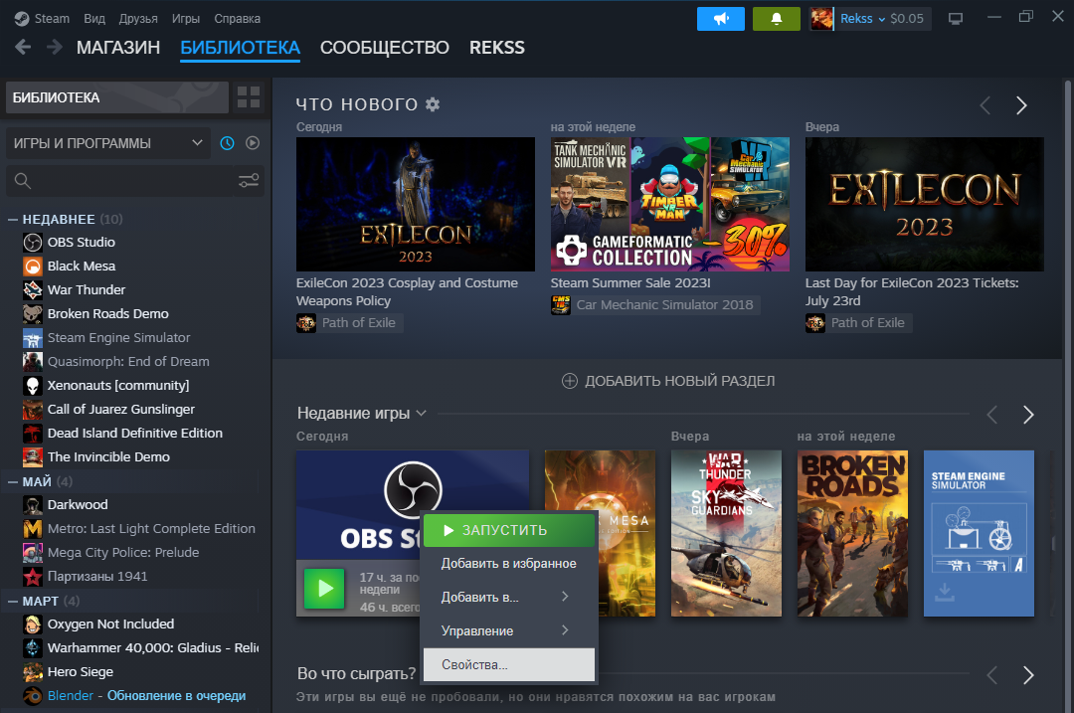Open the Gameformatic Collection news thumbnail
The width and height of the screenshot is (1074, 713).
click(x=670, y=204)
